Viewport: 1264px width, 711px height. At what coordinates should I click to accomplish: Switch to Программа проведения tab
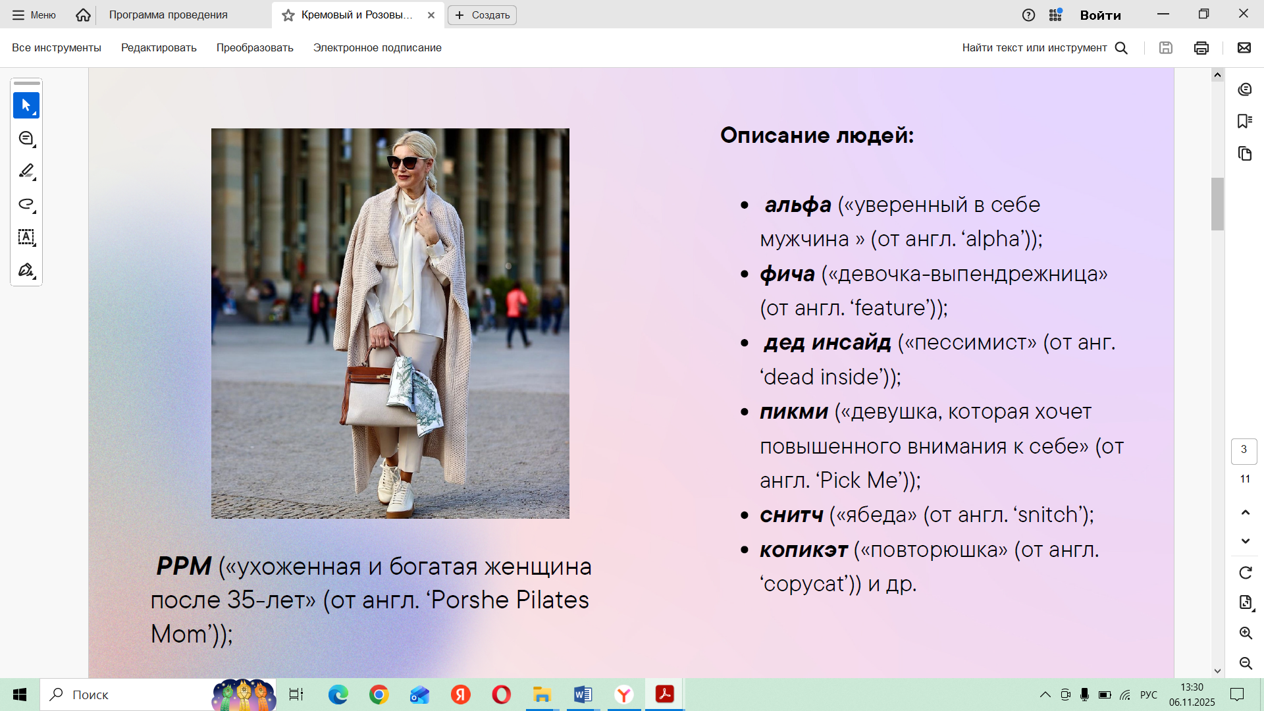click(169, 14)
